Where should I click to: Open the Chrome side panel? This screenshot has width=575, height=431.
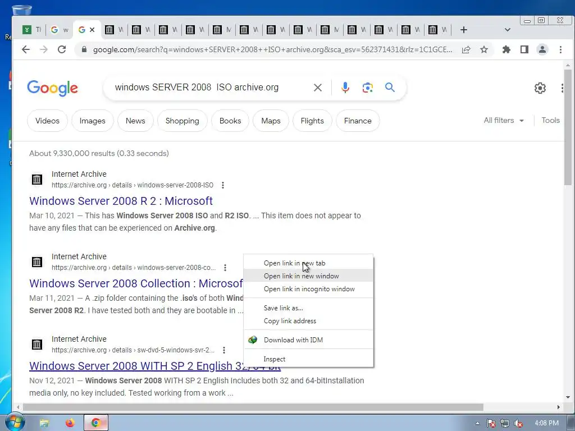(524, 49)
